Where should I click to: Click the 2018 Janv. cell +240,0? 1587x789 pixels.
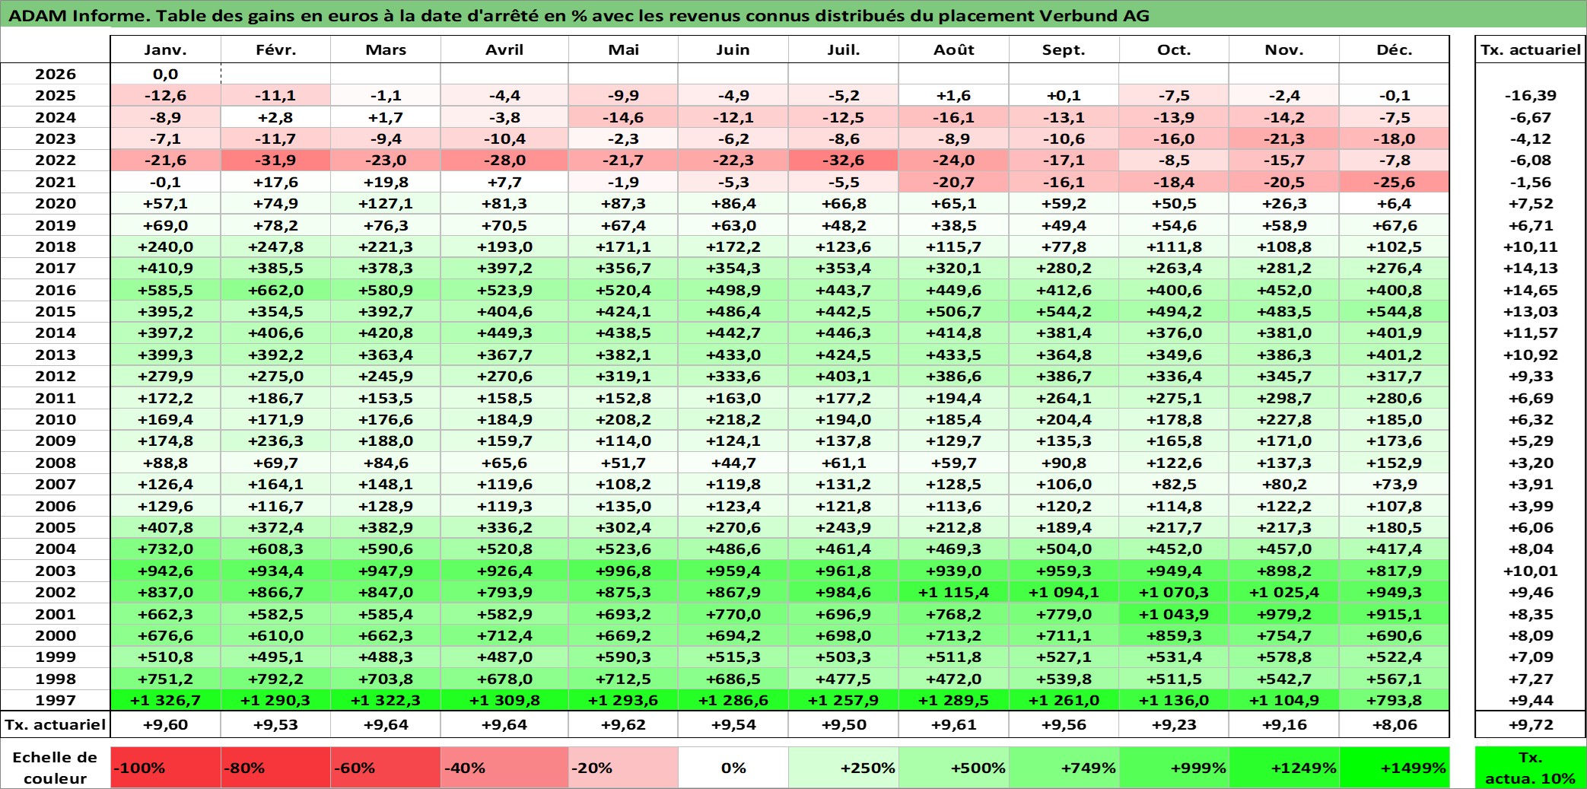(166, 247)
